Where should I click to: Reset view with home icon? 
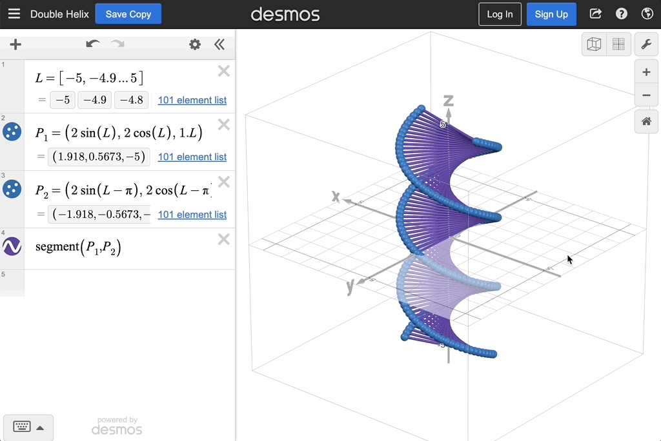point(646,121)
